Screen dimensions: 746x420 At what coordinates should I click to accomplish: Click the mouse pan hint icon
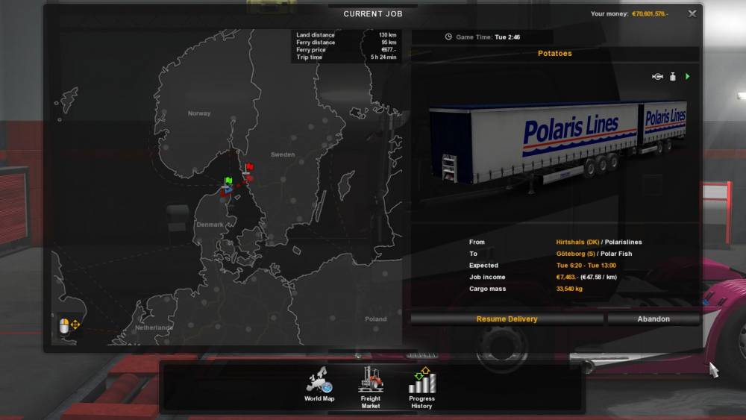tap(69, 326)
